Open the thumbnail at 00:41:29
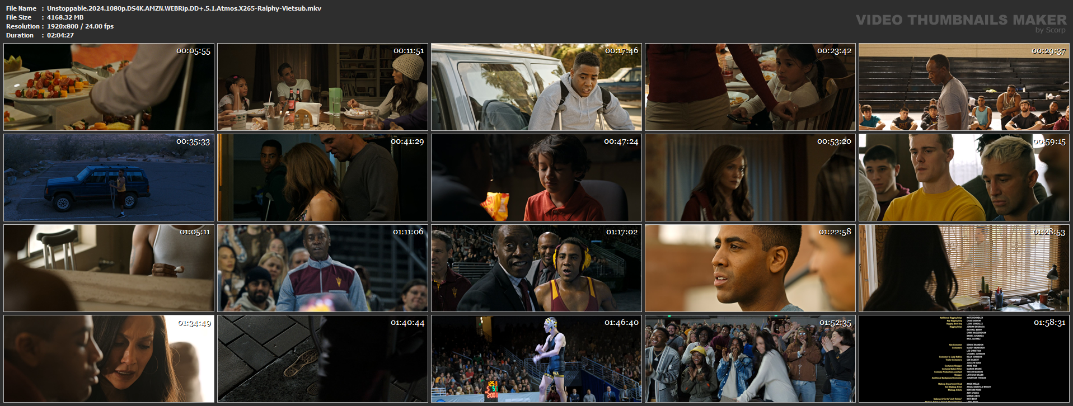 322,177
